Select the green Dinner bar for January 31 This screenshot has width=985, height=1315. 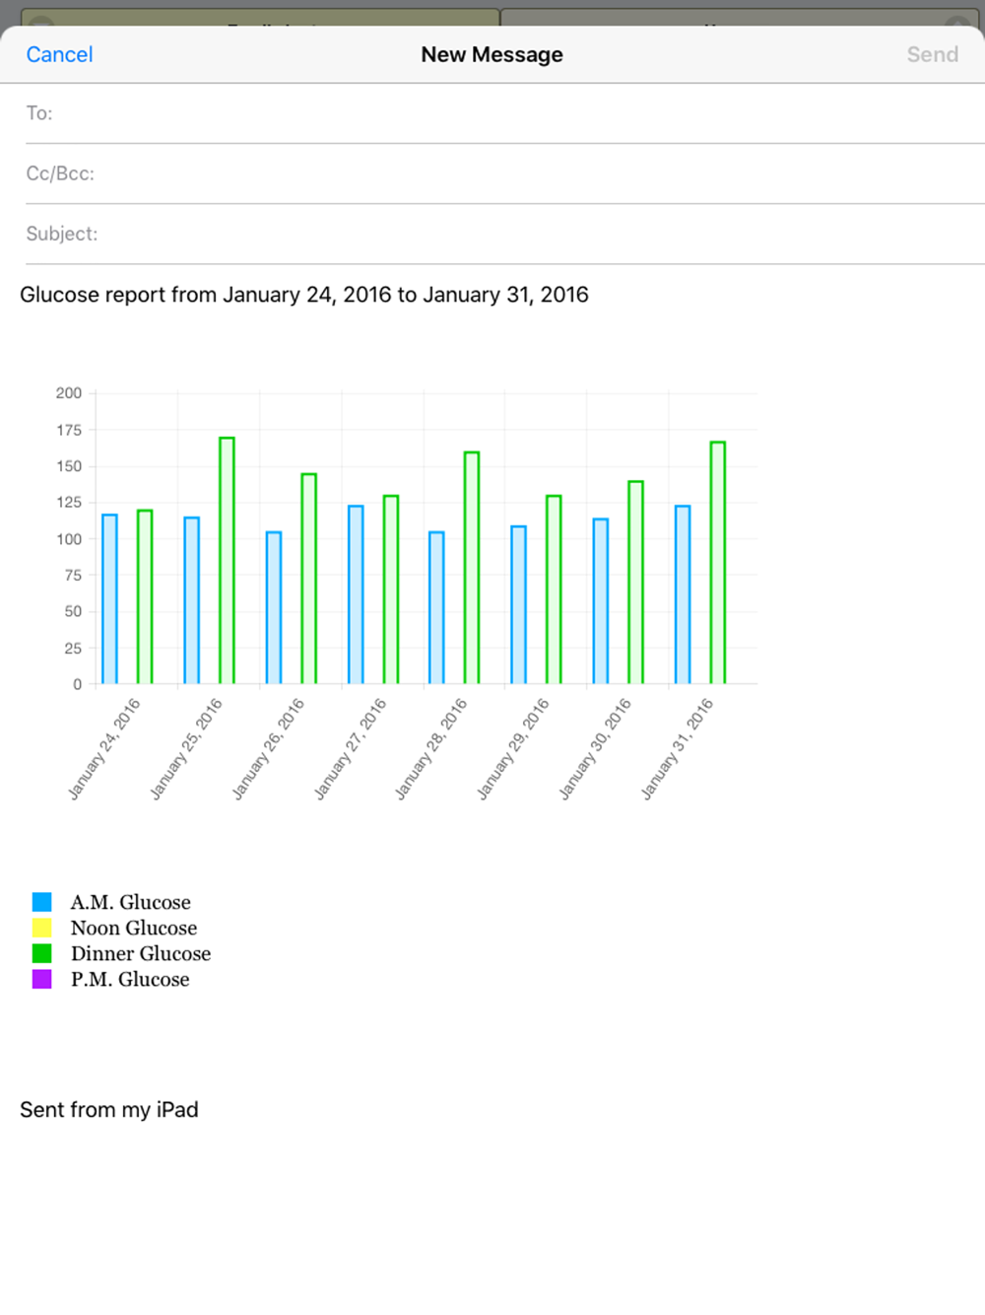point(718,564)
